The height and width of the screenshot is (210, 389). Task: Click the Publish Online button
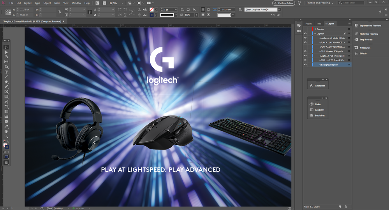pyautogui.click(x=283, y=3)
